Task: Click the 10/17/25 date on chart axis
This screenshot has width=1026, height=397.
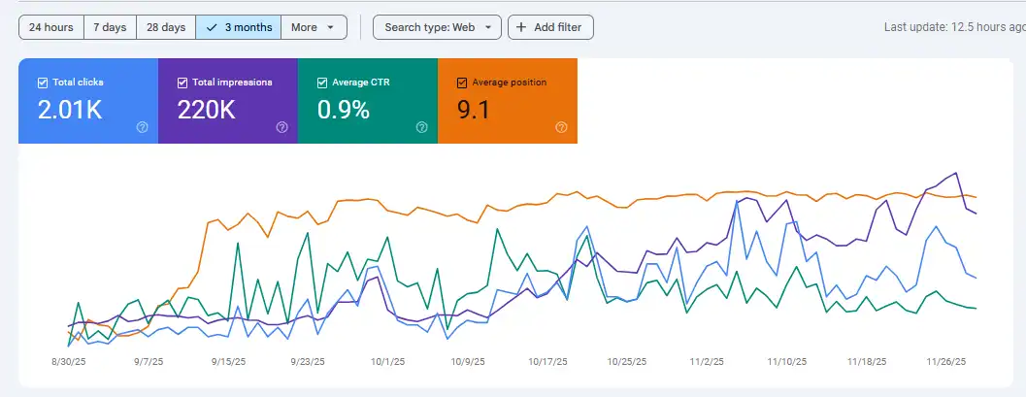Action: pos(547,361)
